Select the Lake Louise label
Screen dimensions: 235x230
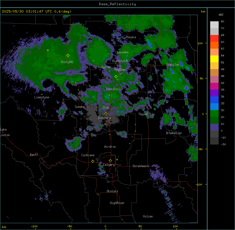[5, 132]
